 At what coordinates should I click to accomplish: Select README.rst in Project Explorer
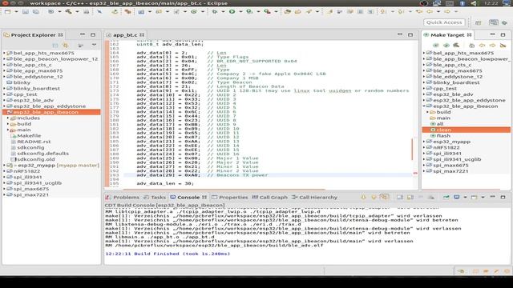34,142
